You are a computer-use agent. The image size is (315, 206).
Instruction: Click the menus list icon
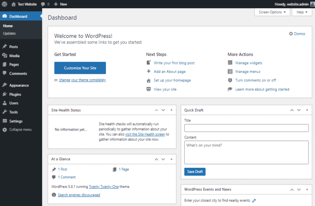tap(230, 71)
